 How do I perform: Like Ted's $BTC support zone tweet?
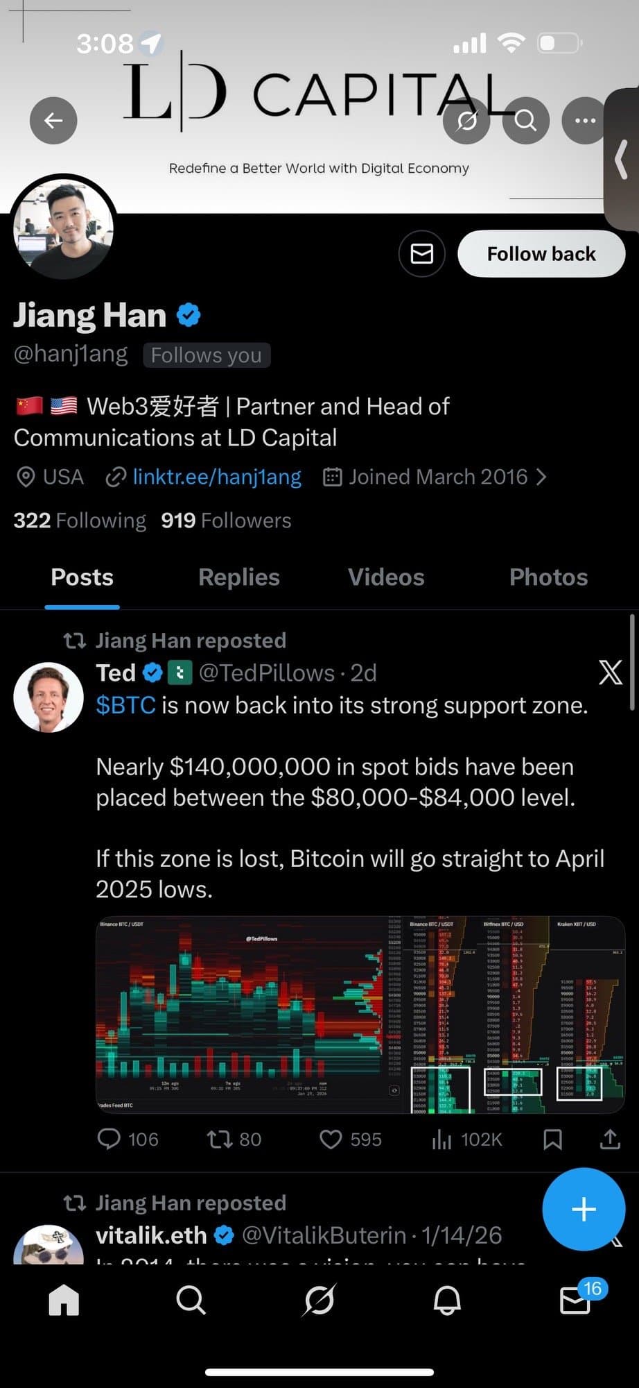332,1139
